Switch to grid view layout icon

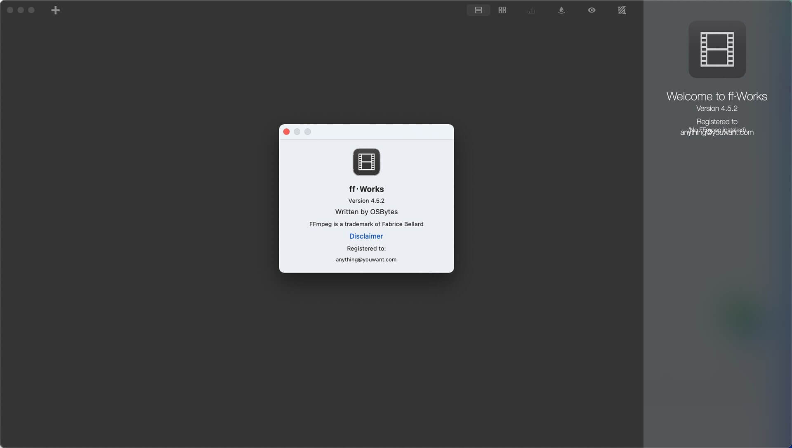pyautogui.click(x=502, y=10)
